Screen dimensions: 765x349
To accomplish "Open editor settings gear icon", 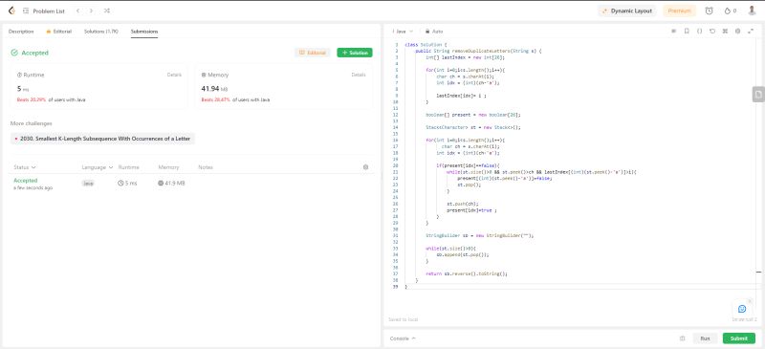I will click(737, 31).
